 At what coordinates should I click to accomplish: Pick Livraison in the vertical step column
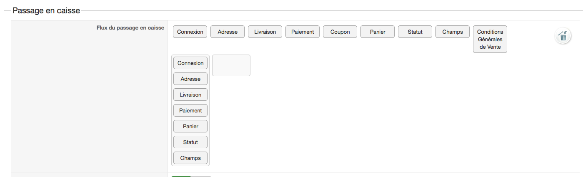tap(190, 95)
